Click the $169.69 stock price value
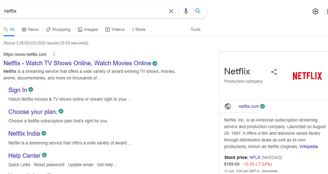This screenshot has height=174, width=328. coord(232,164)
